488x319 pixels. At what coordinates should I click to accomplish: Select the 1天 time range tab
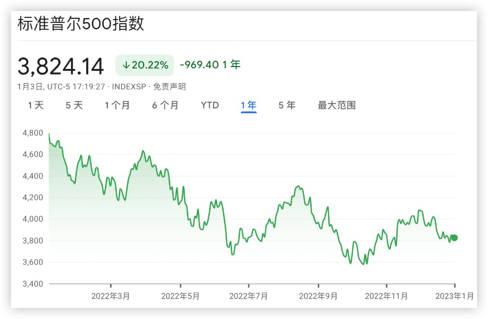[36, 105]
